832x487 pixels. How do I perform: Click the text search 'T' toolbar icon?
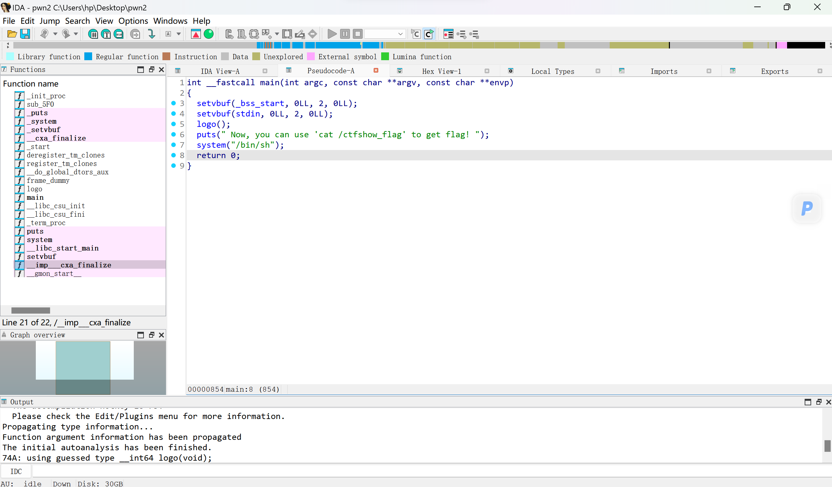[106, 34]
